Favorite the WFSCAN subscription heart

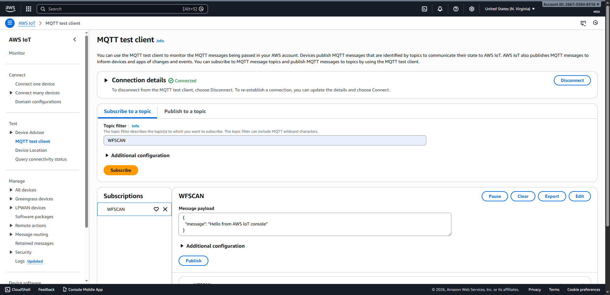(156, 209)
